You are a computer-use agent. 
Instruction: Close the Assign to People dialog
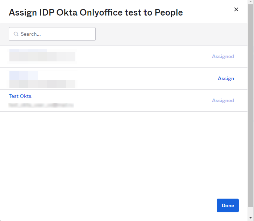point(236,9)
